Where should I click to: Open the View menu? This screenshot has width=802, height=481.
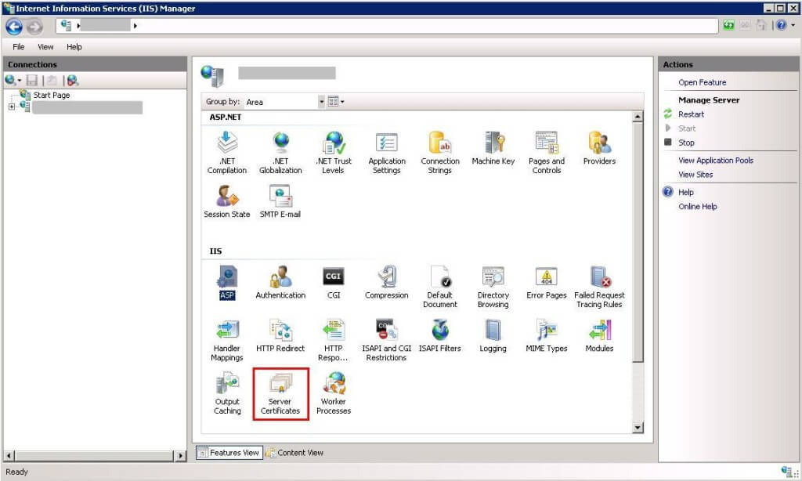[45, 46]
